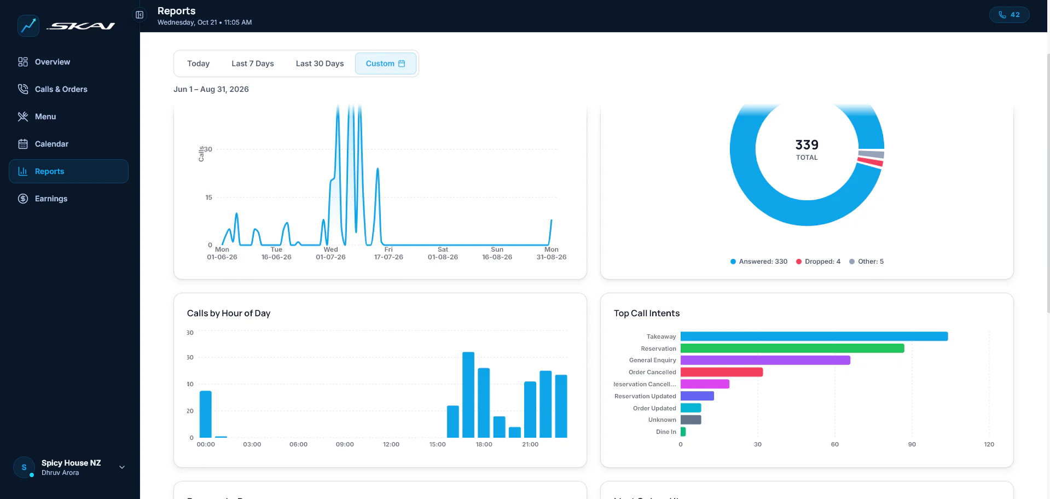This screenshot has height=499, width=1050.
Task: Click the Earnings dollar icon
Action: (23, 199)
